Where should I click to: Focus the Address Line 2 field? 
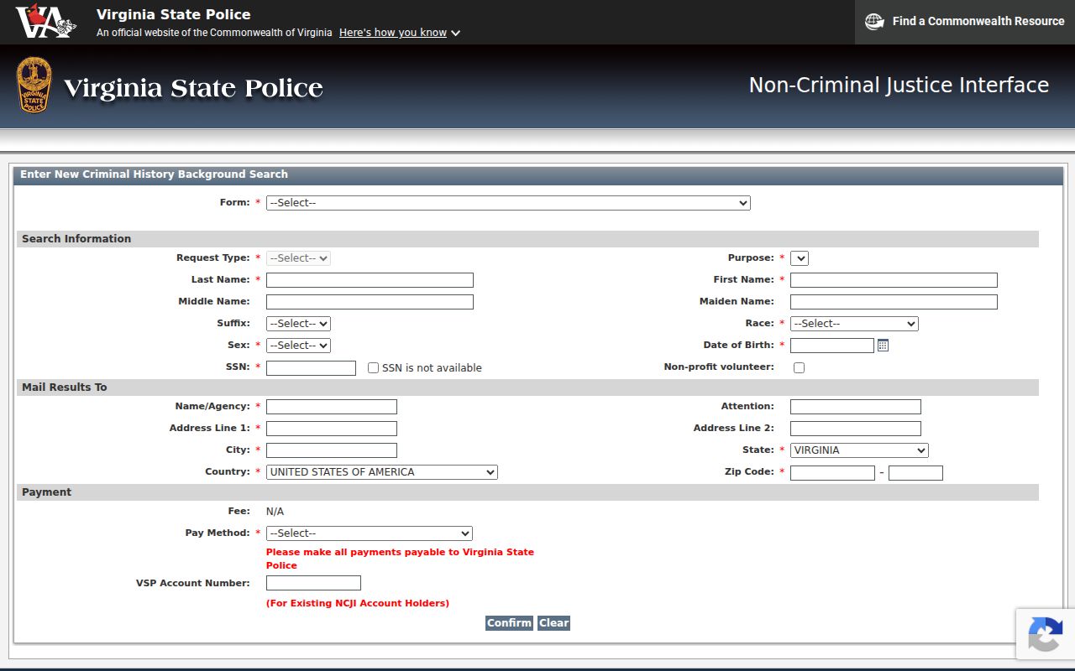[856, 429]
